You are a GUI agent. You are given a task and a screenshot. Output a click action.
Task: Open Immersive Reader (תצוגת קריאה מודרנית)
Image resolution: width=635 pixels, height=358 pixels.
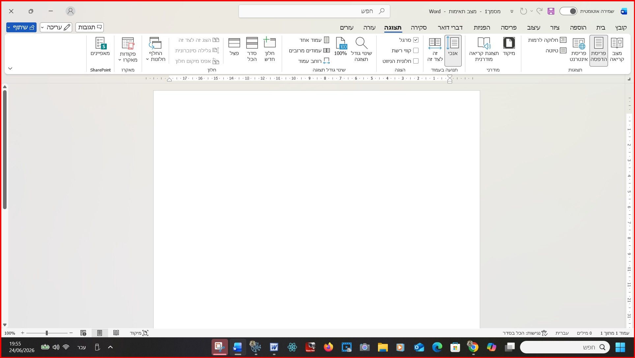pyautogui.click(x=484, y=49)
